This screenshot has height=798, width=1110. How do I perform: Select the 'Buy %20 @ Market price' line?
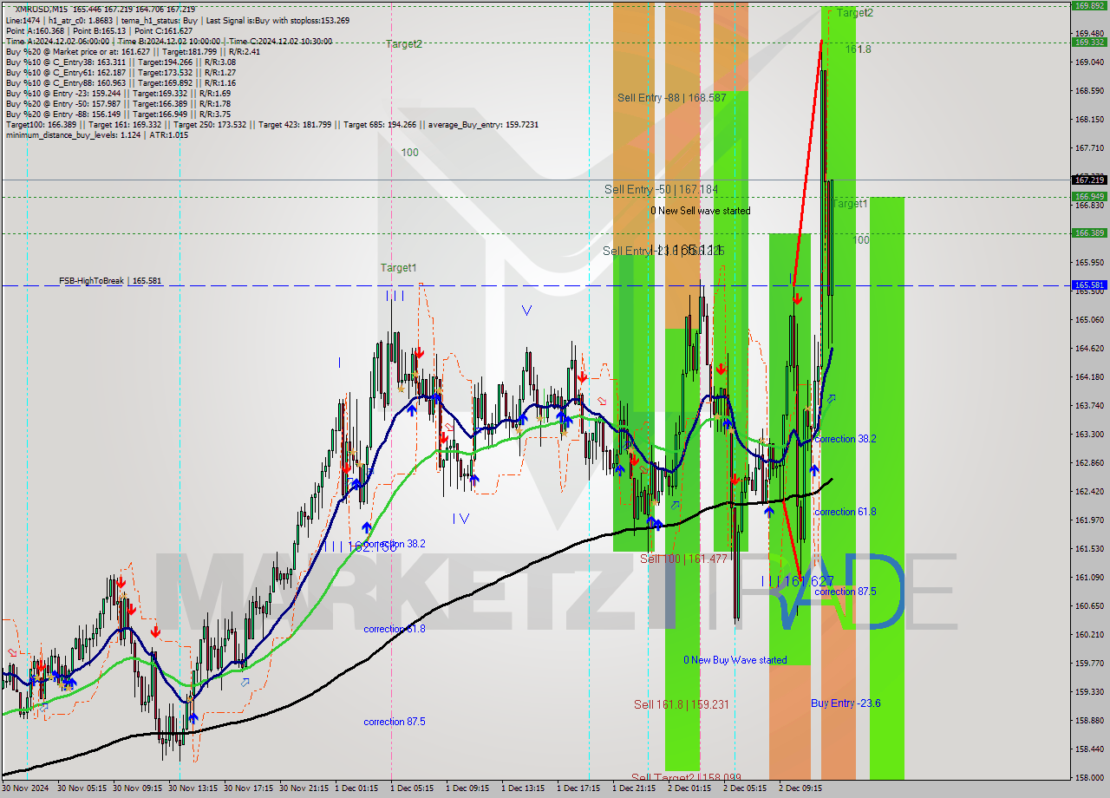pyautogui.click(x=133, y=51)
